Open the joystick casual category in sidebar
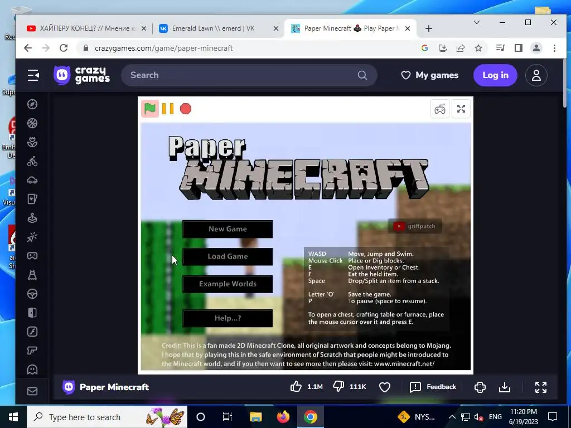571x428 pixels. [x=32, y=218]
